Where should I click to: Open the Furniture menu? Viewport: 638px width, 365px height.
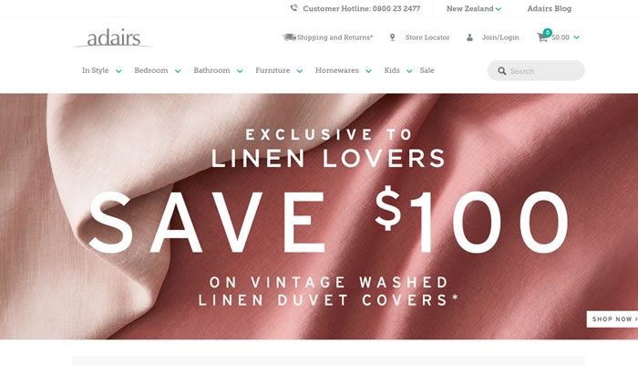pos(273,70)
